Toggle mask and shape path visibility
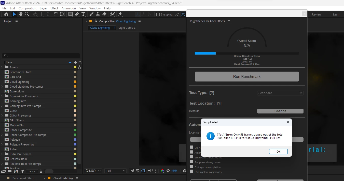 (x=143, y=171)
